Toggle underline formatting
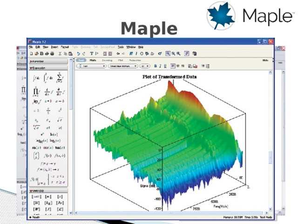Screen dimensions: 298x224 [x=165, y=66]
